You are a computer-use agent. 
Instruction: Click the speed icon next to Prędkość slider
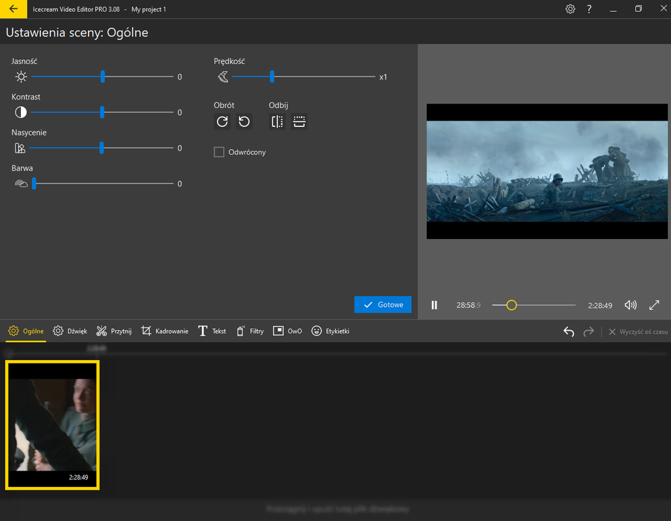point(223,77)
